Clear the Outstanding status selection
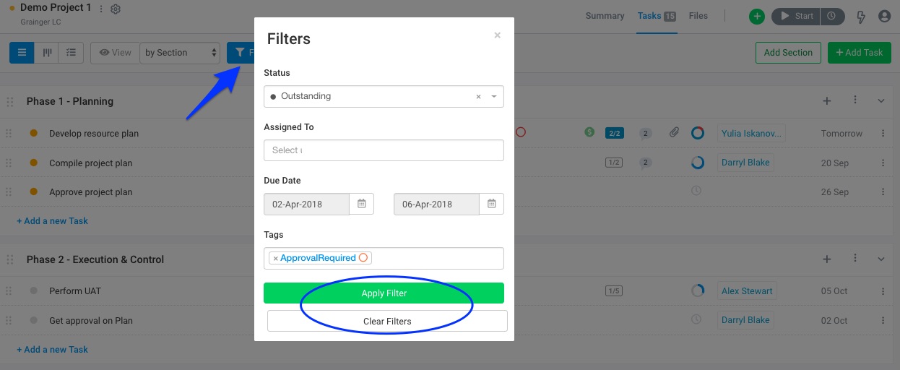The width and height of the screenshot is (900, 370). coord(478,96)
